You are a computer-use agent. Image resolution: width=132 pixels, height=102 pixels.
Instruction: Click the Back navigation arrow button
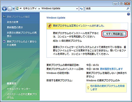[4, 9]
